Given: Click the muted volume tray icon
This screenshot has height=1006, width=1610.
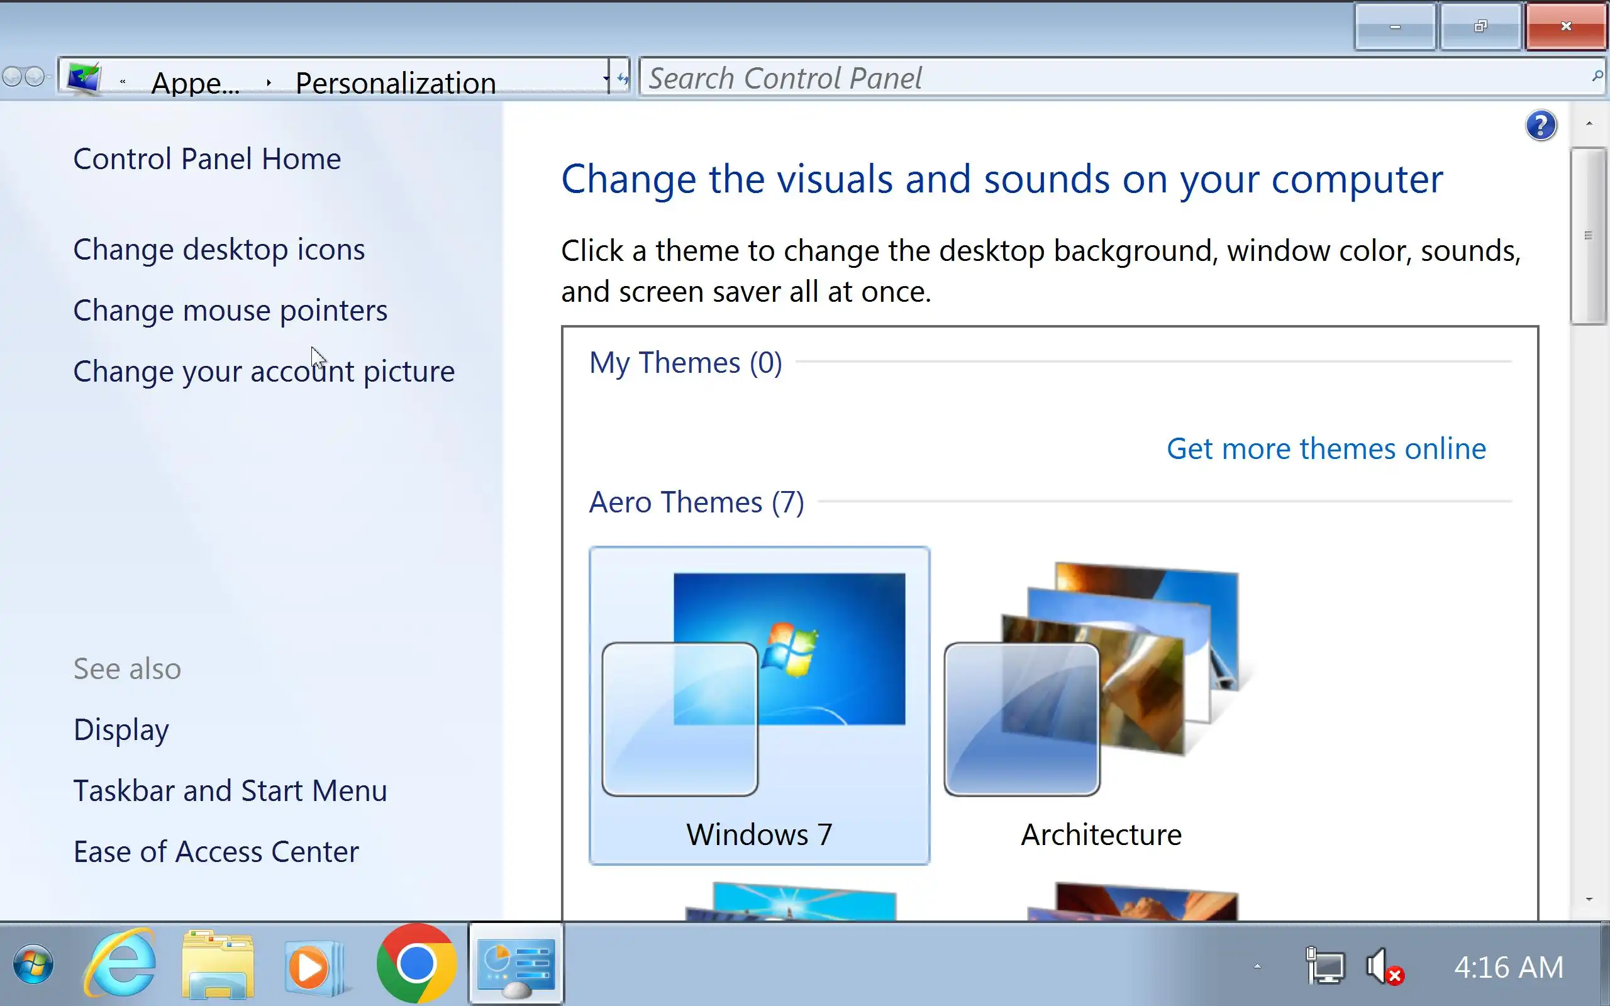Looking at the screenshot, I should 1384,966.
